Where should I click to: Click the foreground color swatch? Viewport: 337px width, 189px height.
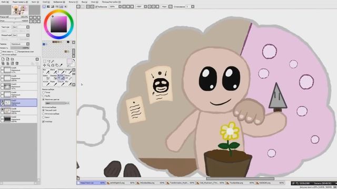point(69,61)
